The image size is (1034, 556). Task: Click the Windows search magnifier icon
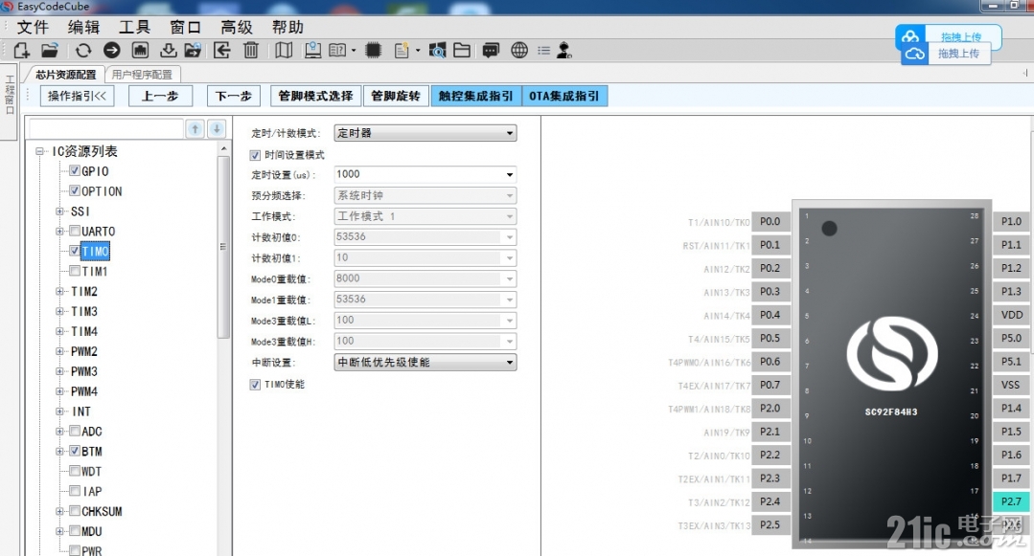coord(437,50)
